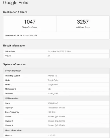This screenshot has width=110, height=138.
Task: Click the CPU Information header row
Action: tap(56, 98)
